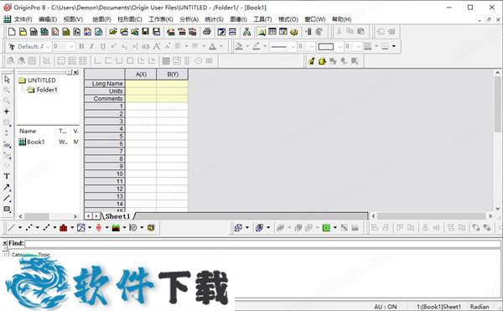The width and height of the screenshot is (503, 311).
Task: Toggle Subscript formatting button
Action: pos(124,46)
